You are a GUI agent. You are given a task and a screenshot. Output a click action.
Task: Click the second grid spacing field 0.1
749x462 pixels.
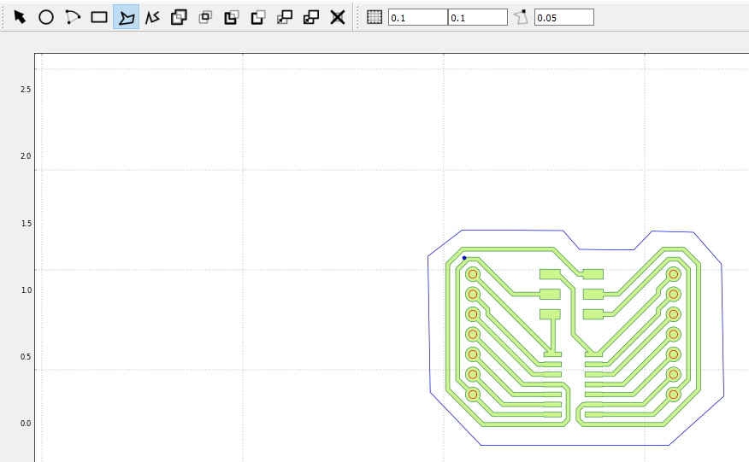[x=478, y=17]
